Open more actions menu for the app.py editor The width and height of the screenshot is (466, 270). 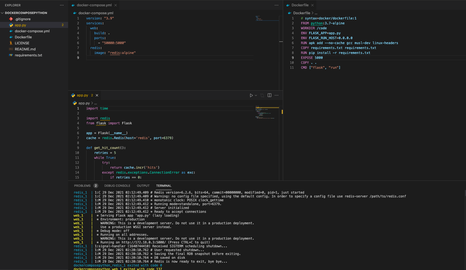click(x=277, y=95)
